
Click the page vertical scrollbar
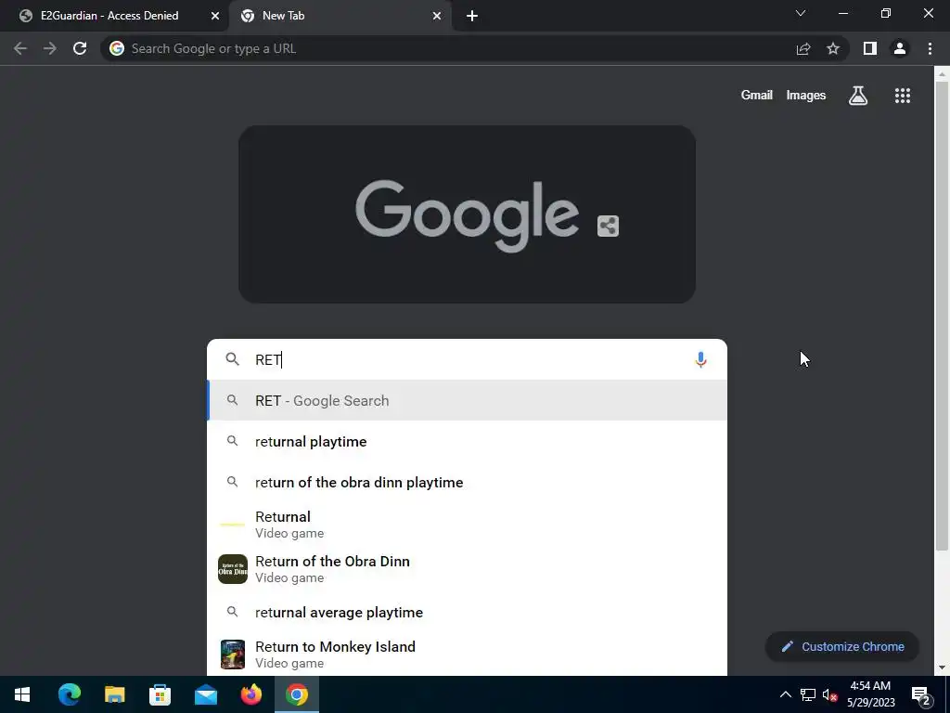942,316
